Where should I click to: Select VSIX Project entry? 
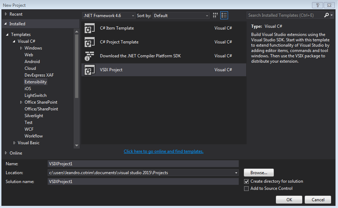164,70
